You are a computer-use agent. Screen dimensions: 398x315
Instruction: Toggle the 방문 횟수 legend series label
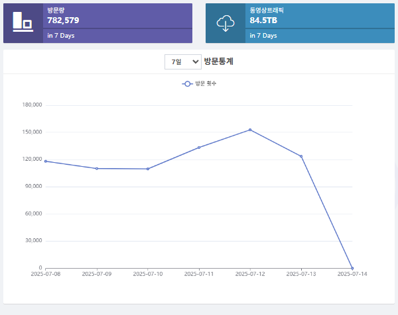coord(206,83)
